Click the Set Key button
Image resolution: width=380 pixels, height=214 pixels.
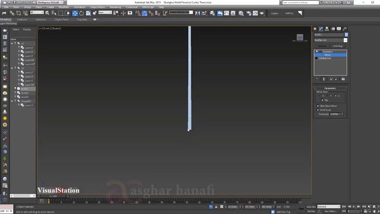pyautogui.click(x=311, y=212)
